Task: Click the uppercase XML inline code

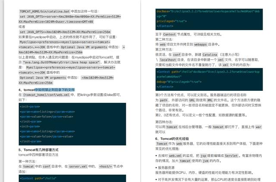Action: tap(210, 100)
